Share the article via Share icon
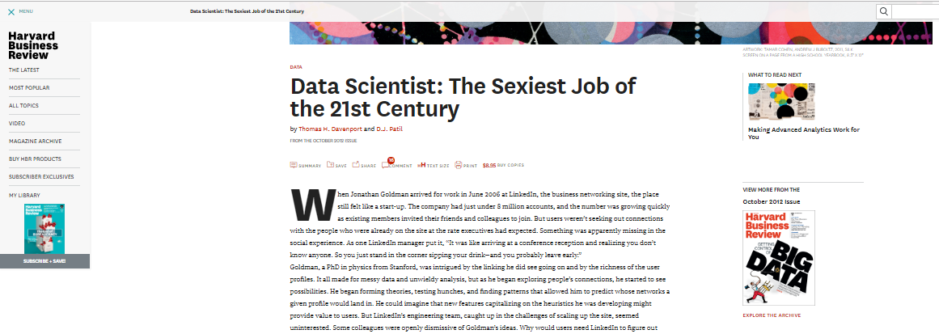The width and height of the screenshot is (939, 334). coord(356,165)
